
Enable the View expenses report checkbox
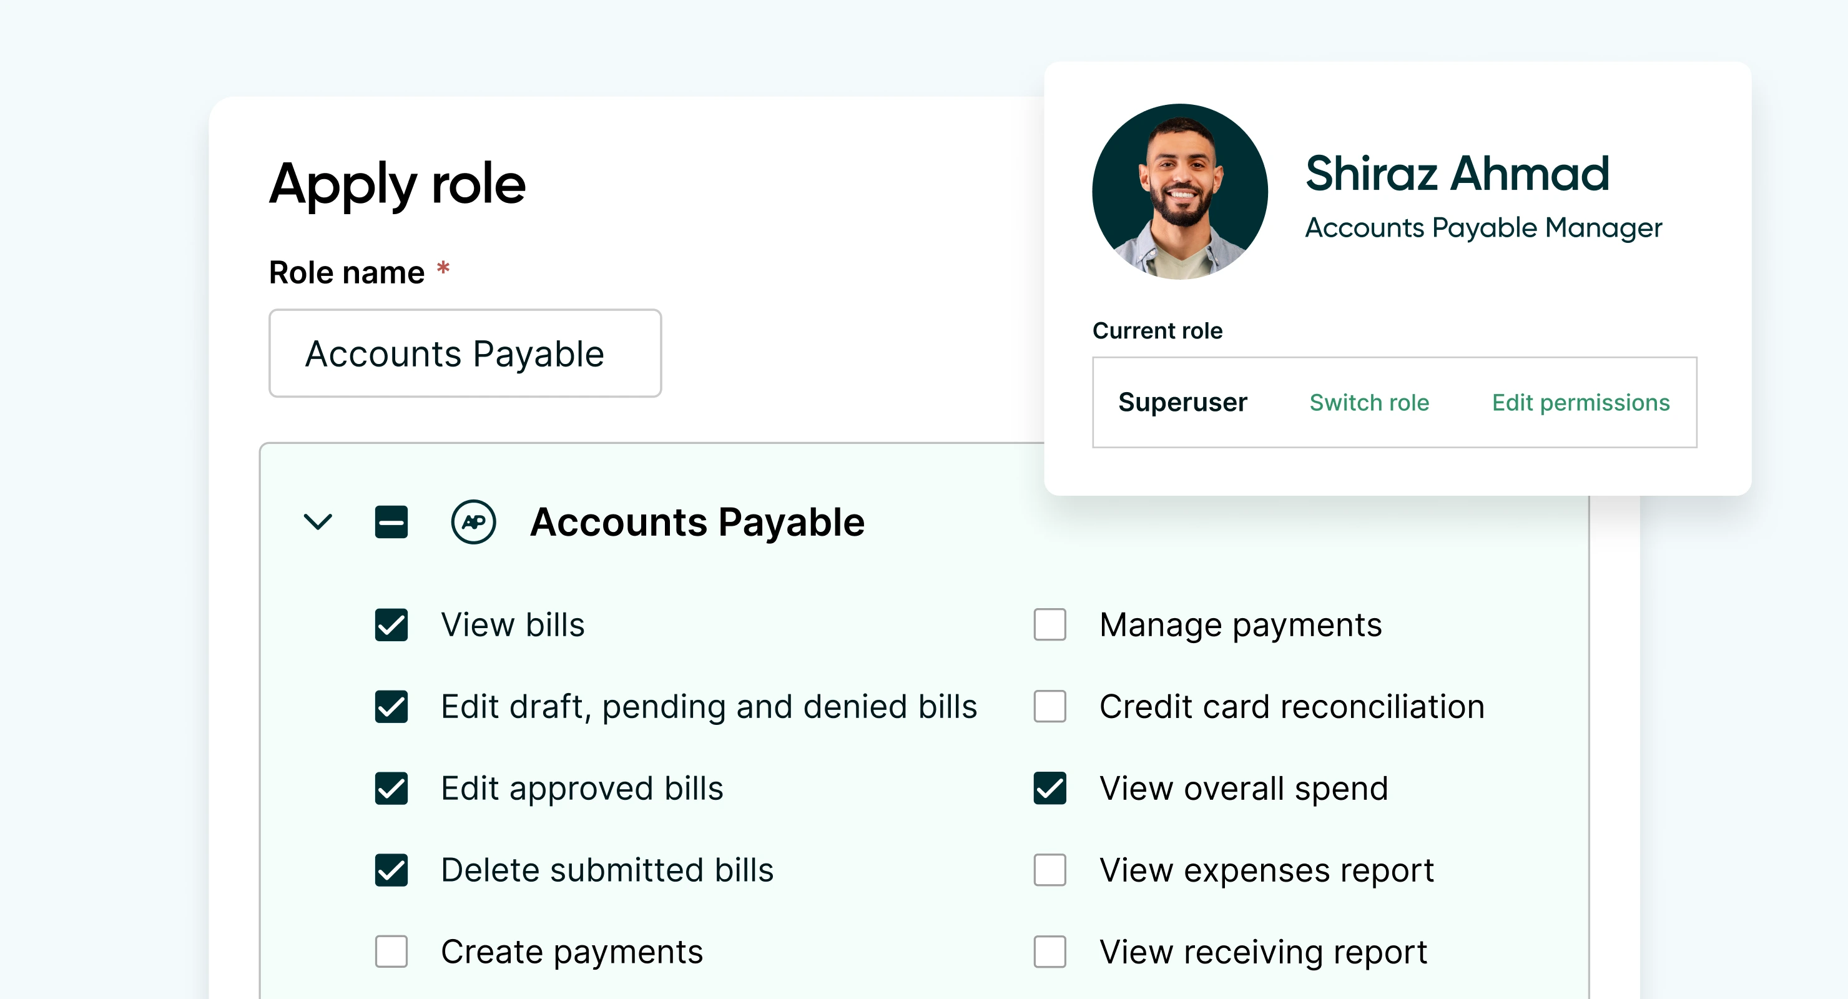[x=1049, y=870]
